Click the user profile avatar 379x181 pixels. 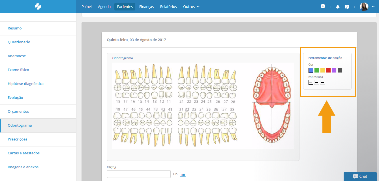pyautogui.click(x=364, y=7)
